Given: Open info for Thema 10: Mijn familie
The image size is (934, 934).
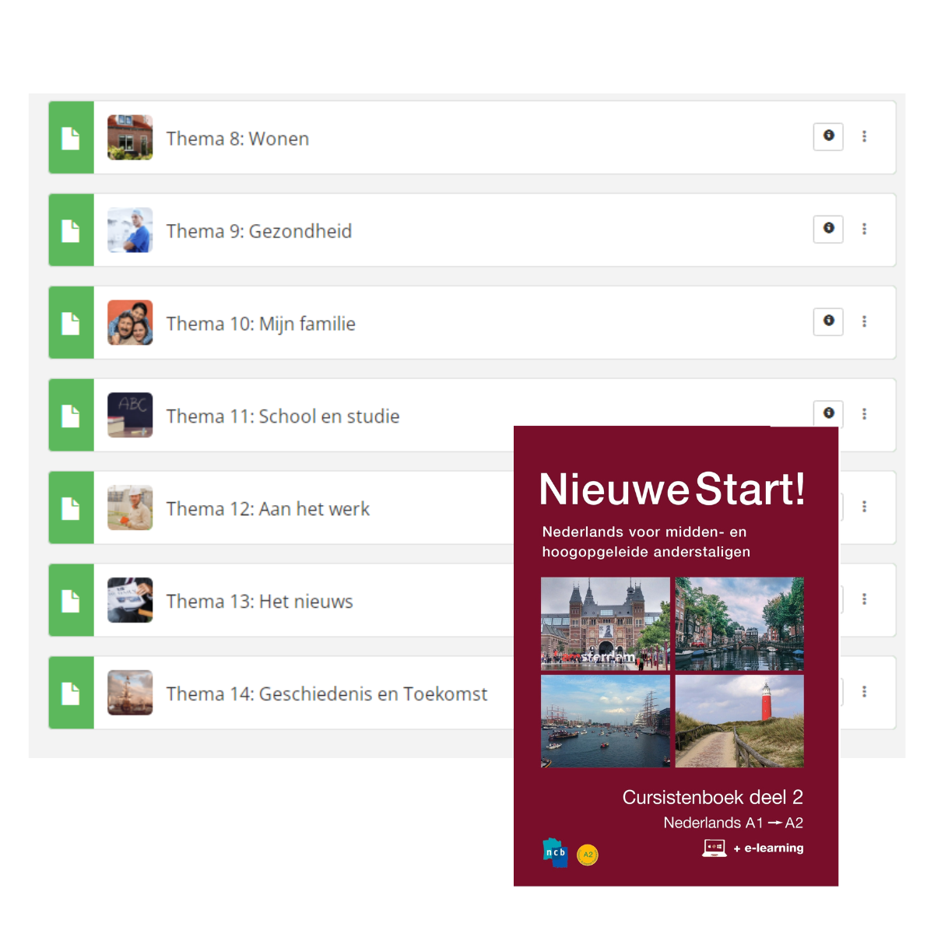Looking at the screenshot, I should click(x=828, y=321).
